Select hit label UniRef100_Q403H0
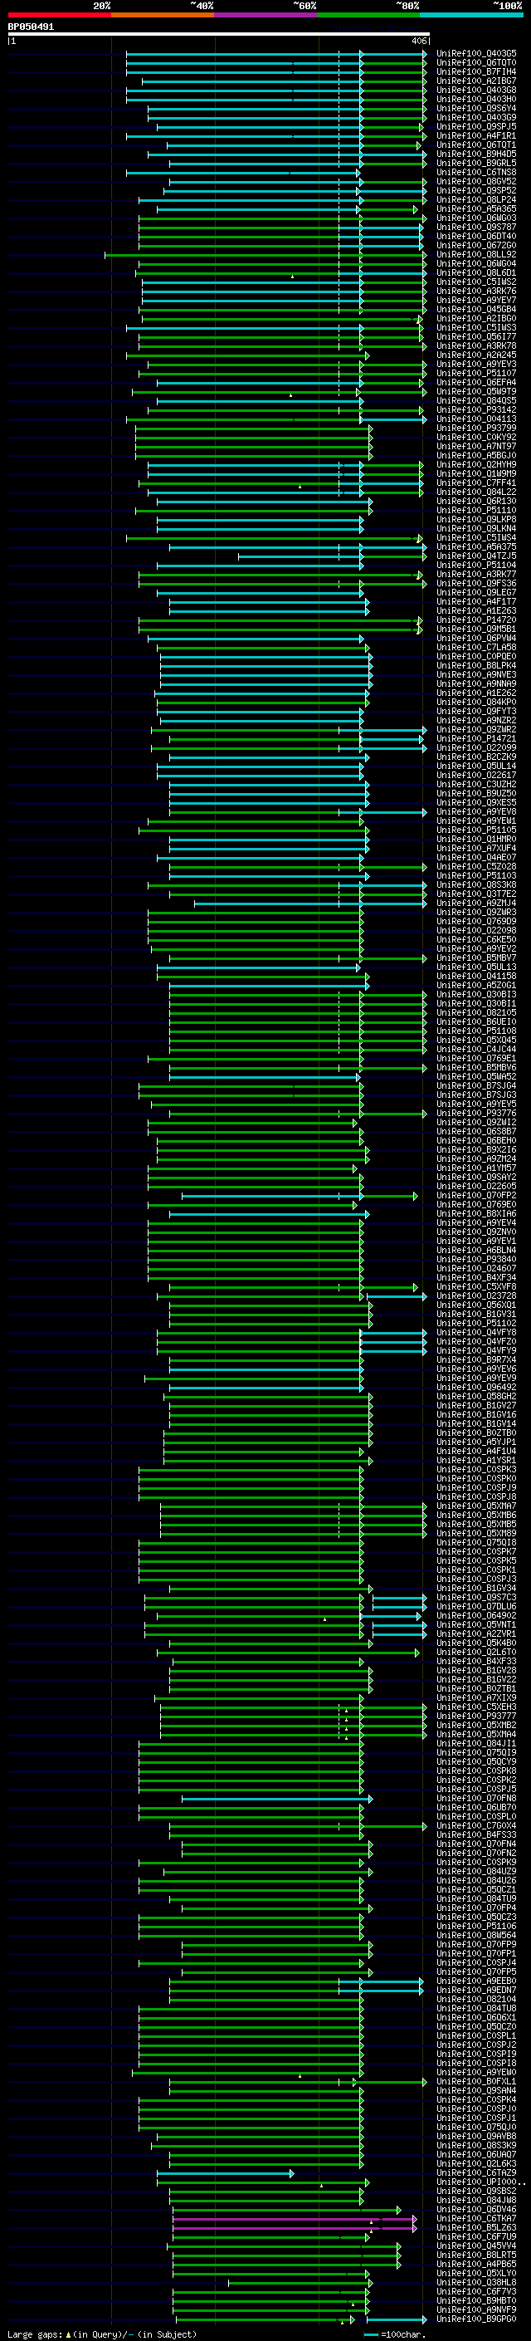 tap(476, 99)
